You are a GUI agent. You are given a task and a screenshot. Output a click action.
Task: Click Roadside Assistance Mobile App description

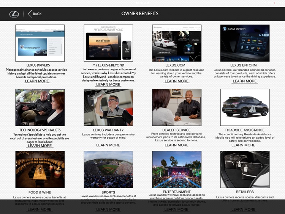(x=245, y=138)
